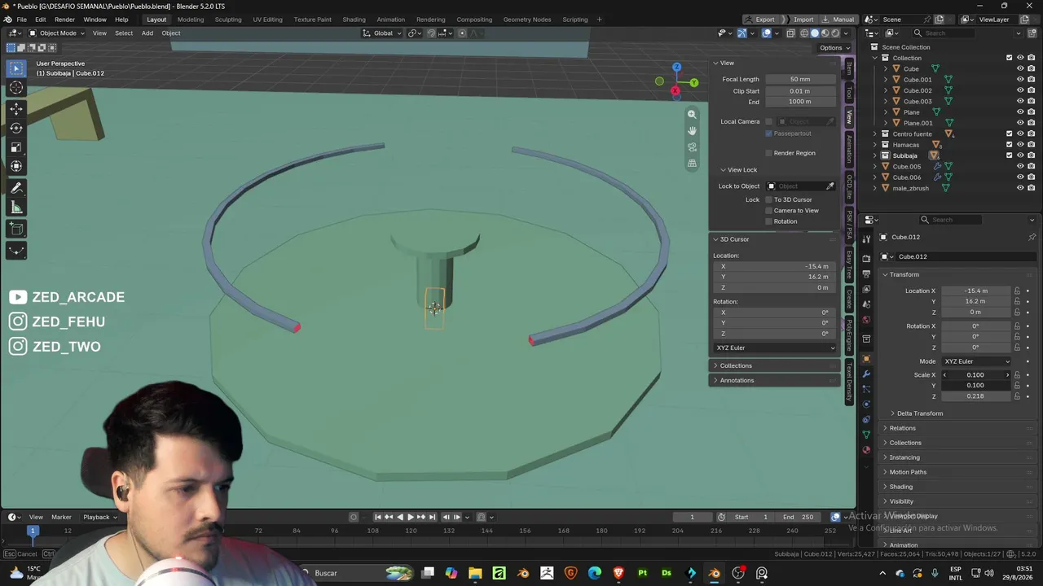Switch perspective/orthographic with the grid icon

tap(692, 164)
